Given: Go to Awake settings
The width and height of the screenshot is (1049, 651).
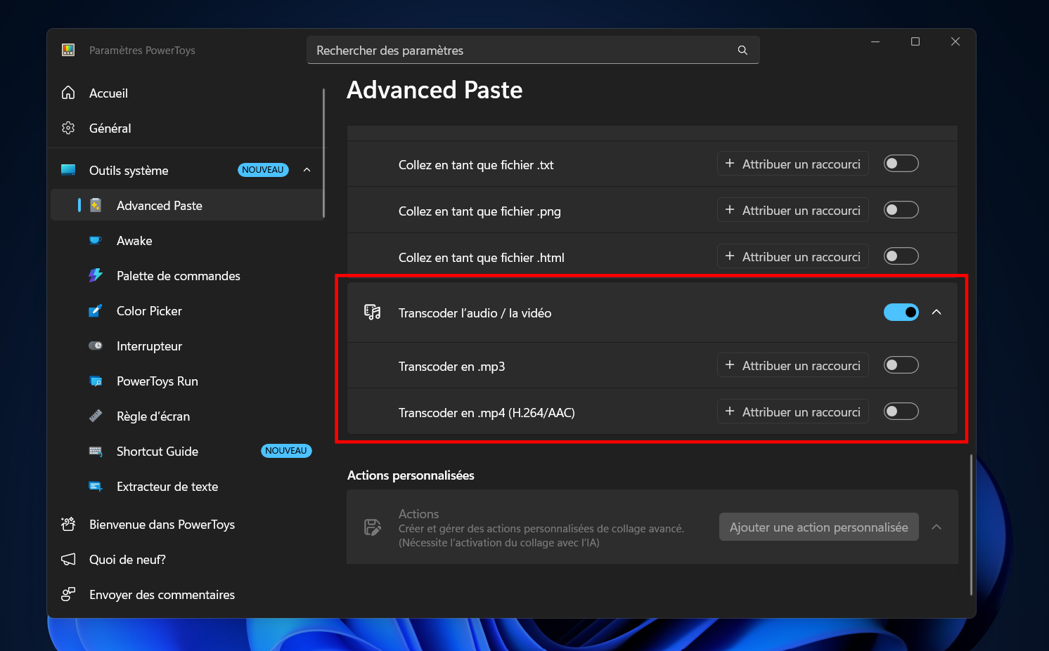Looking at the screenshot, I should pos(186,240).
